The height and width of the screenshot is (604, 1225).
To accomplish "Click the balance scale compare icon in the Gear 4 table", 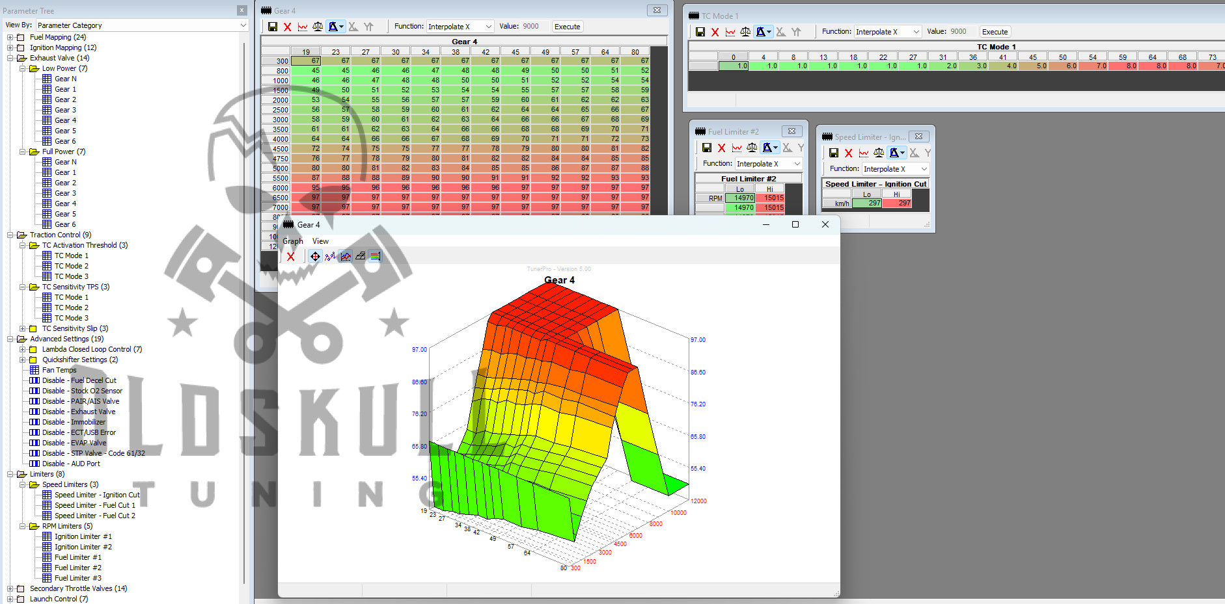I will click(x=318, y=27).
